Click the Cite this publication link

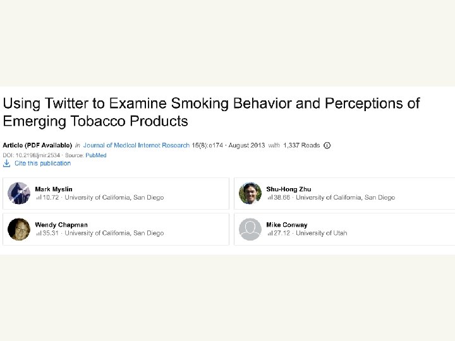pos(42,163)
